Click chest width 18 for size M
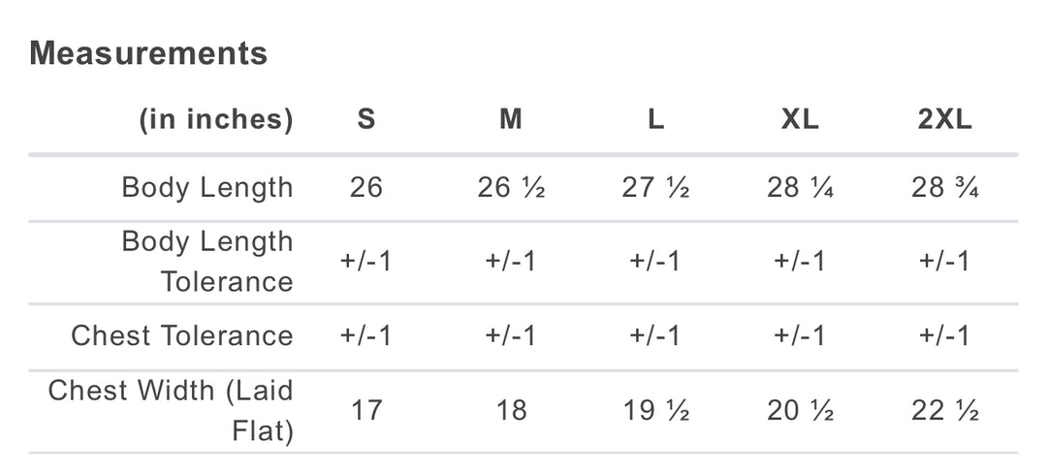The image size is (1047, 473). 511,411
